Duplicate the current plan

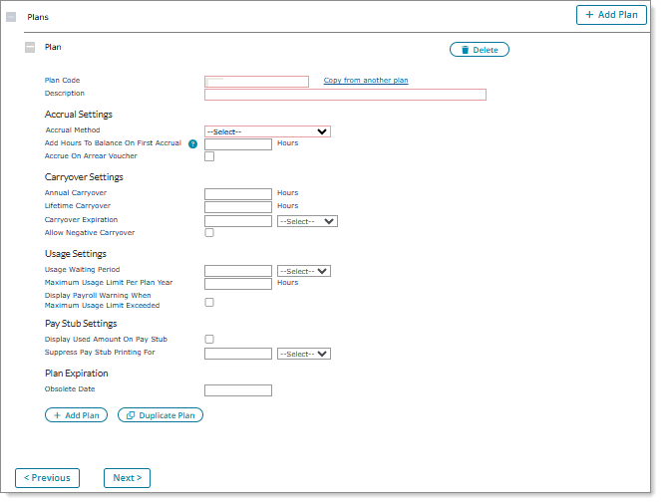(160, 415)
